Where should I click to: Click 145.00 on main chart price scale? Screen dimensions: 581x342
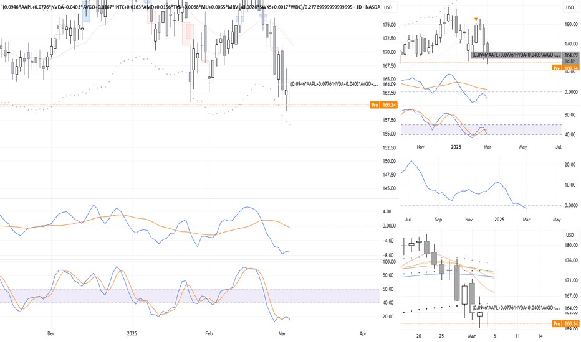tap(389, 188)
